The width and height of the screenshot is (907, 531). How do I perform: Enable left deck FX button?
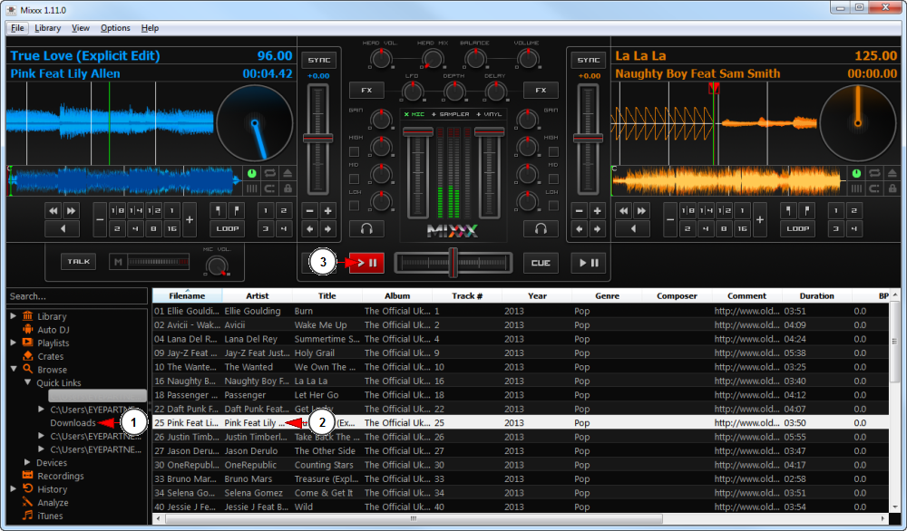tap(366, 90)
